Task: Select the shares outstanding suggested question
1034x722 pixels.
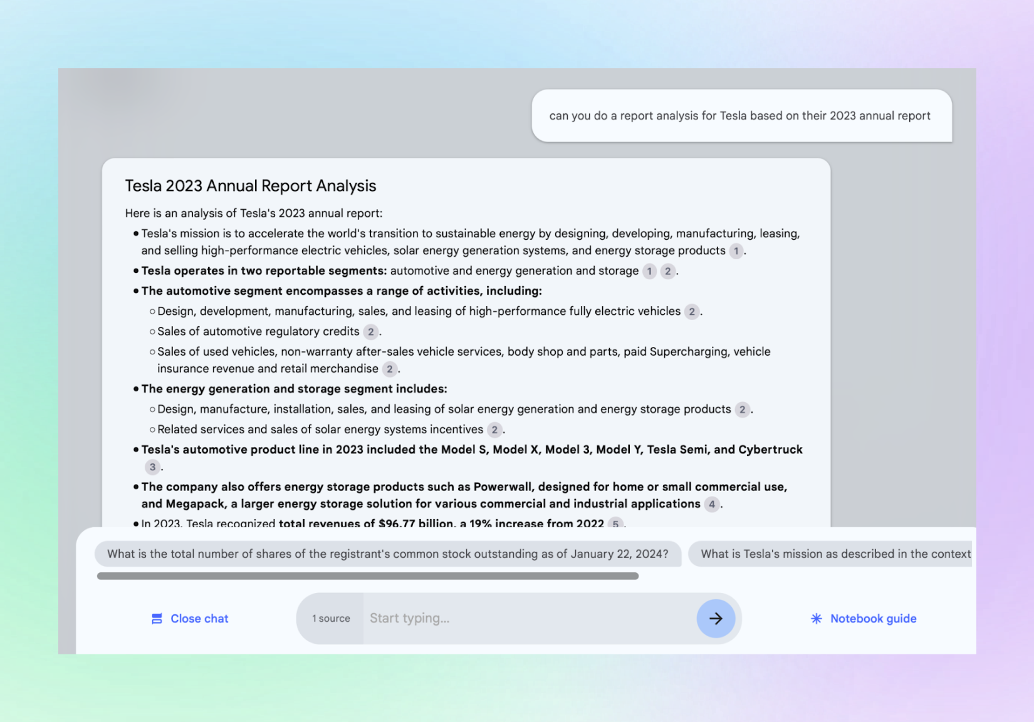Action: [388, 554]
